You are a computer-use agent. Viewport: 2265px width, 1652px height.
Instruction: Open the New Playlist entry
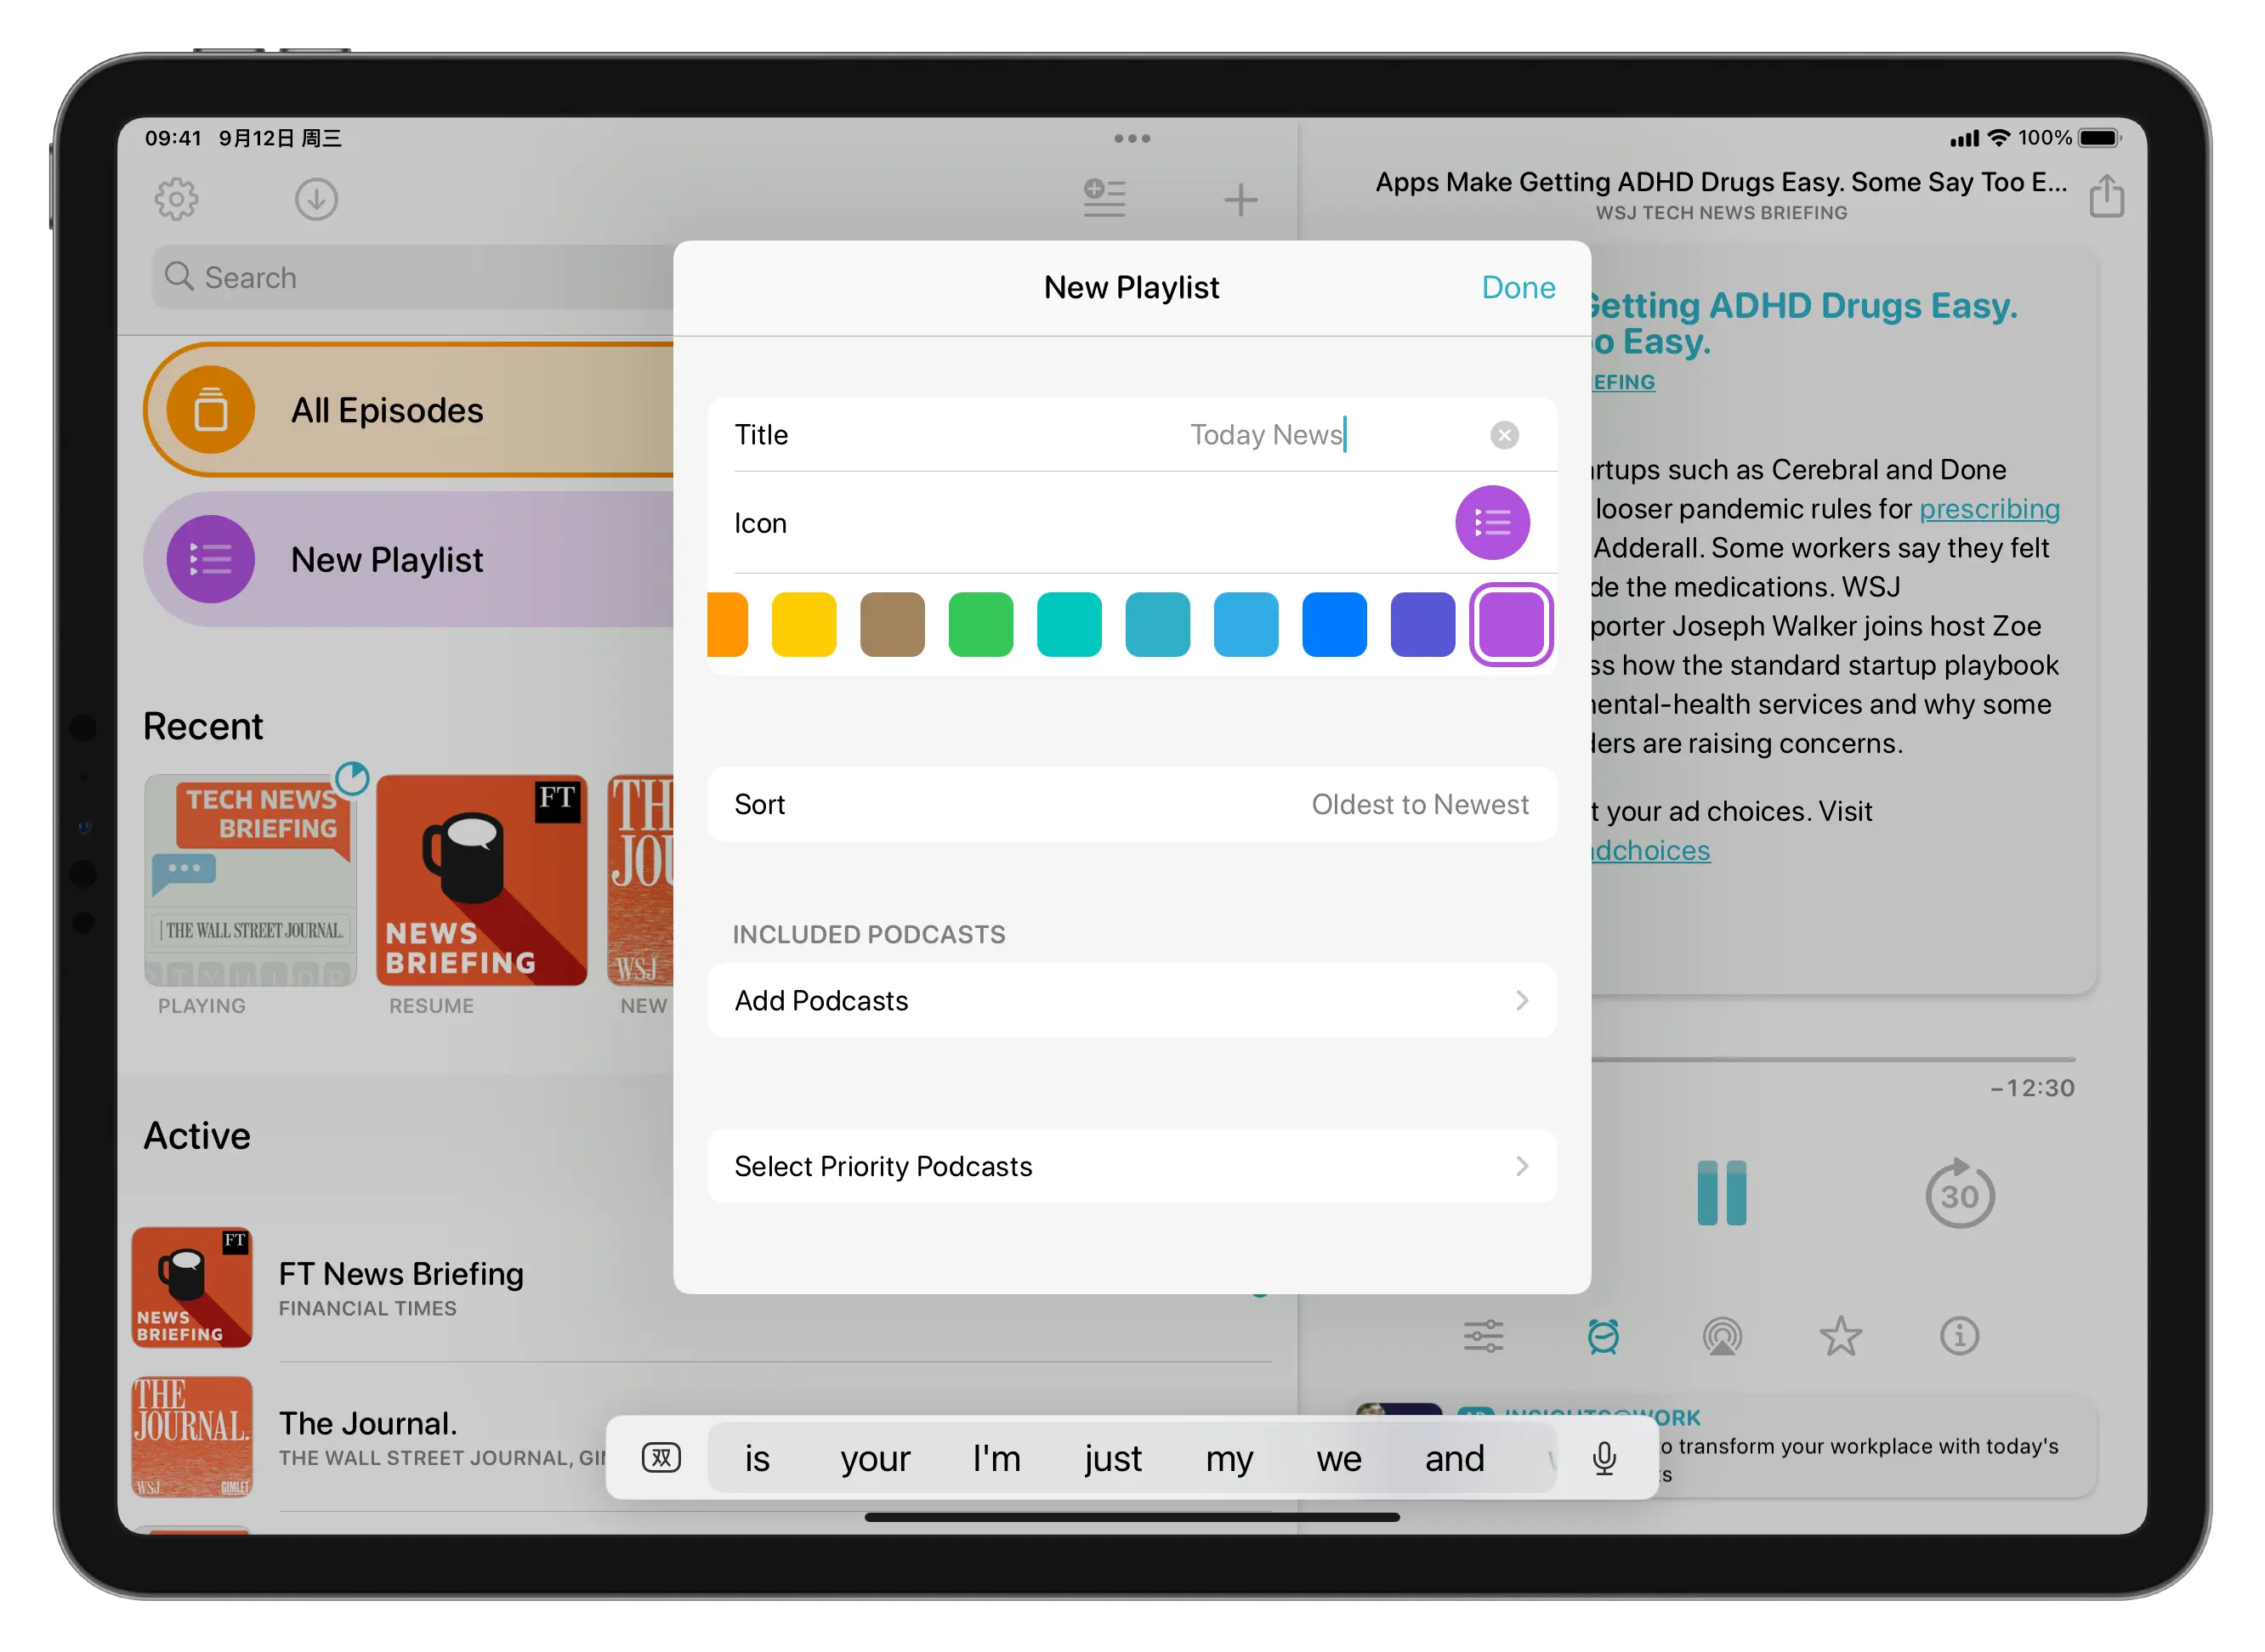pos(410,559)
